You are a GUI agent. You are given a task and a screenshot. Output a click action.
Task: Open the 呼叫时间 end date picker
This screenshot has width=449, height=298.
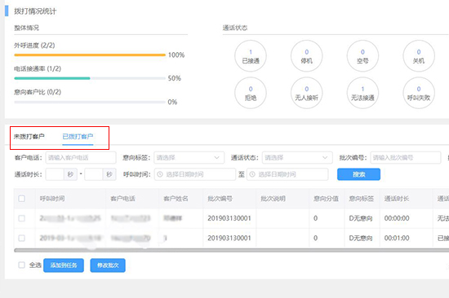[287, 174]
